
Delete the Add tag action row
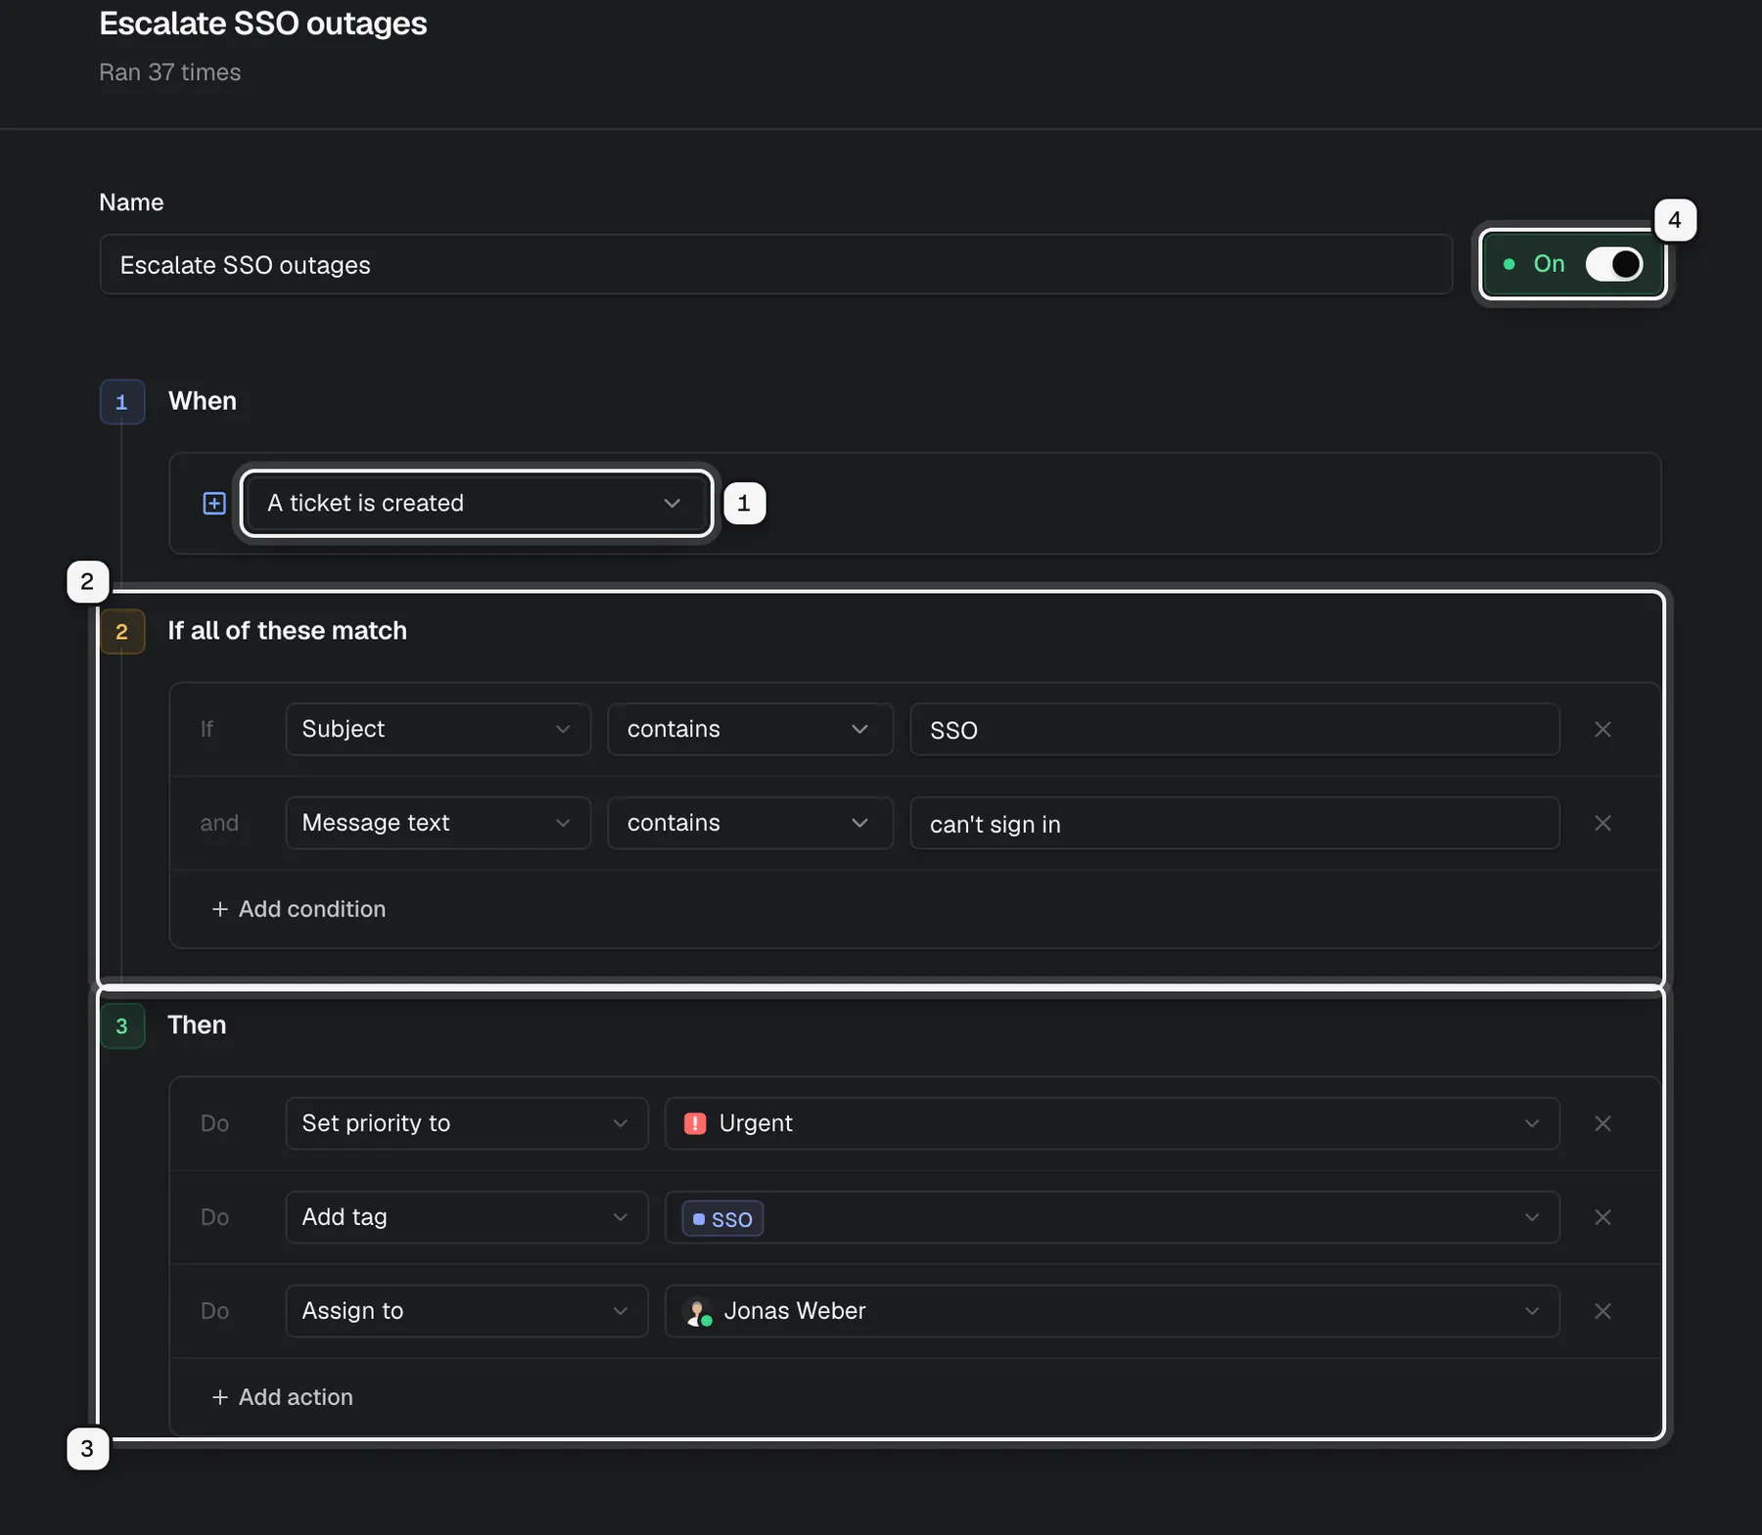[1602, 1217]
